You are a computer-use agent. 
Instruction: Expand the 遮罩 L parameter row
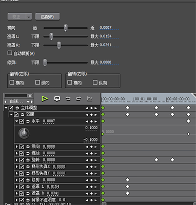coord(16,187)
